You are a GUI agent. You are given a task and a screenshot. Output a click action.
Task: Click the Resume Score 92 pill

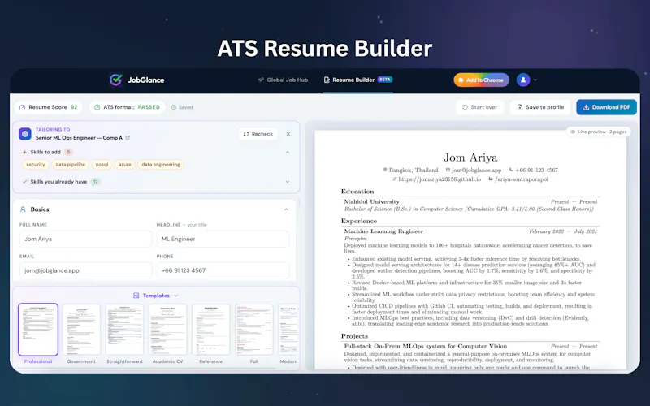(x=48, y=107)
